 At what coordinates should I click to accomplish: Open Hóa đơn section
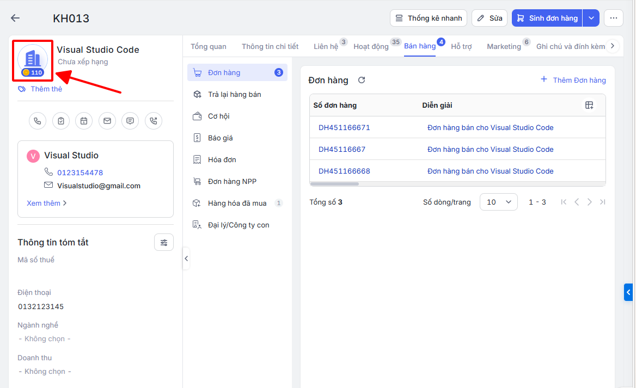pyautogui.click(x=237, y=160)
